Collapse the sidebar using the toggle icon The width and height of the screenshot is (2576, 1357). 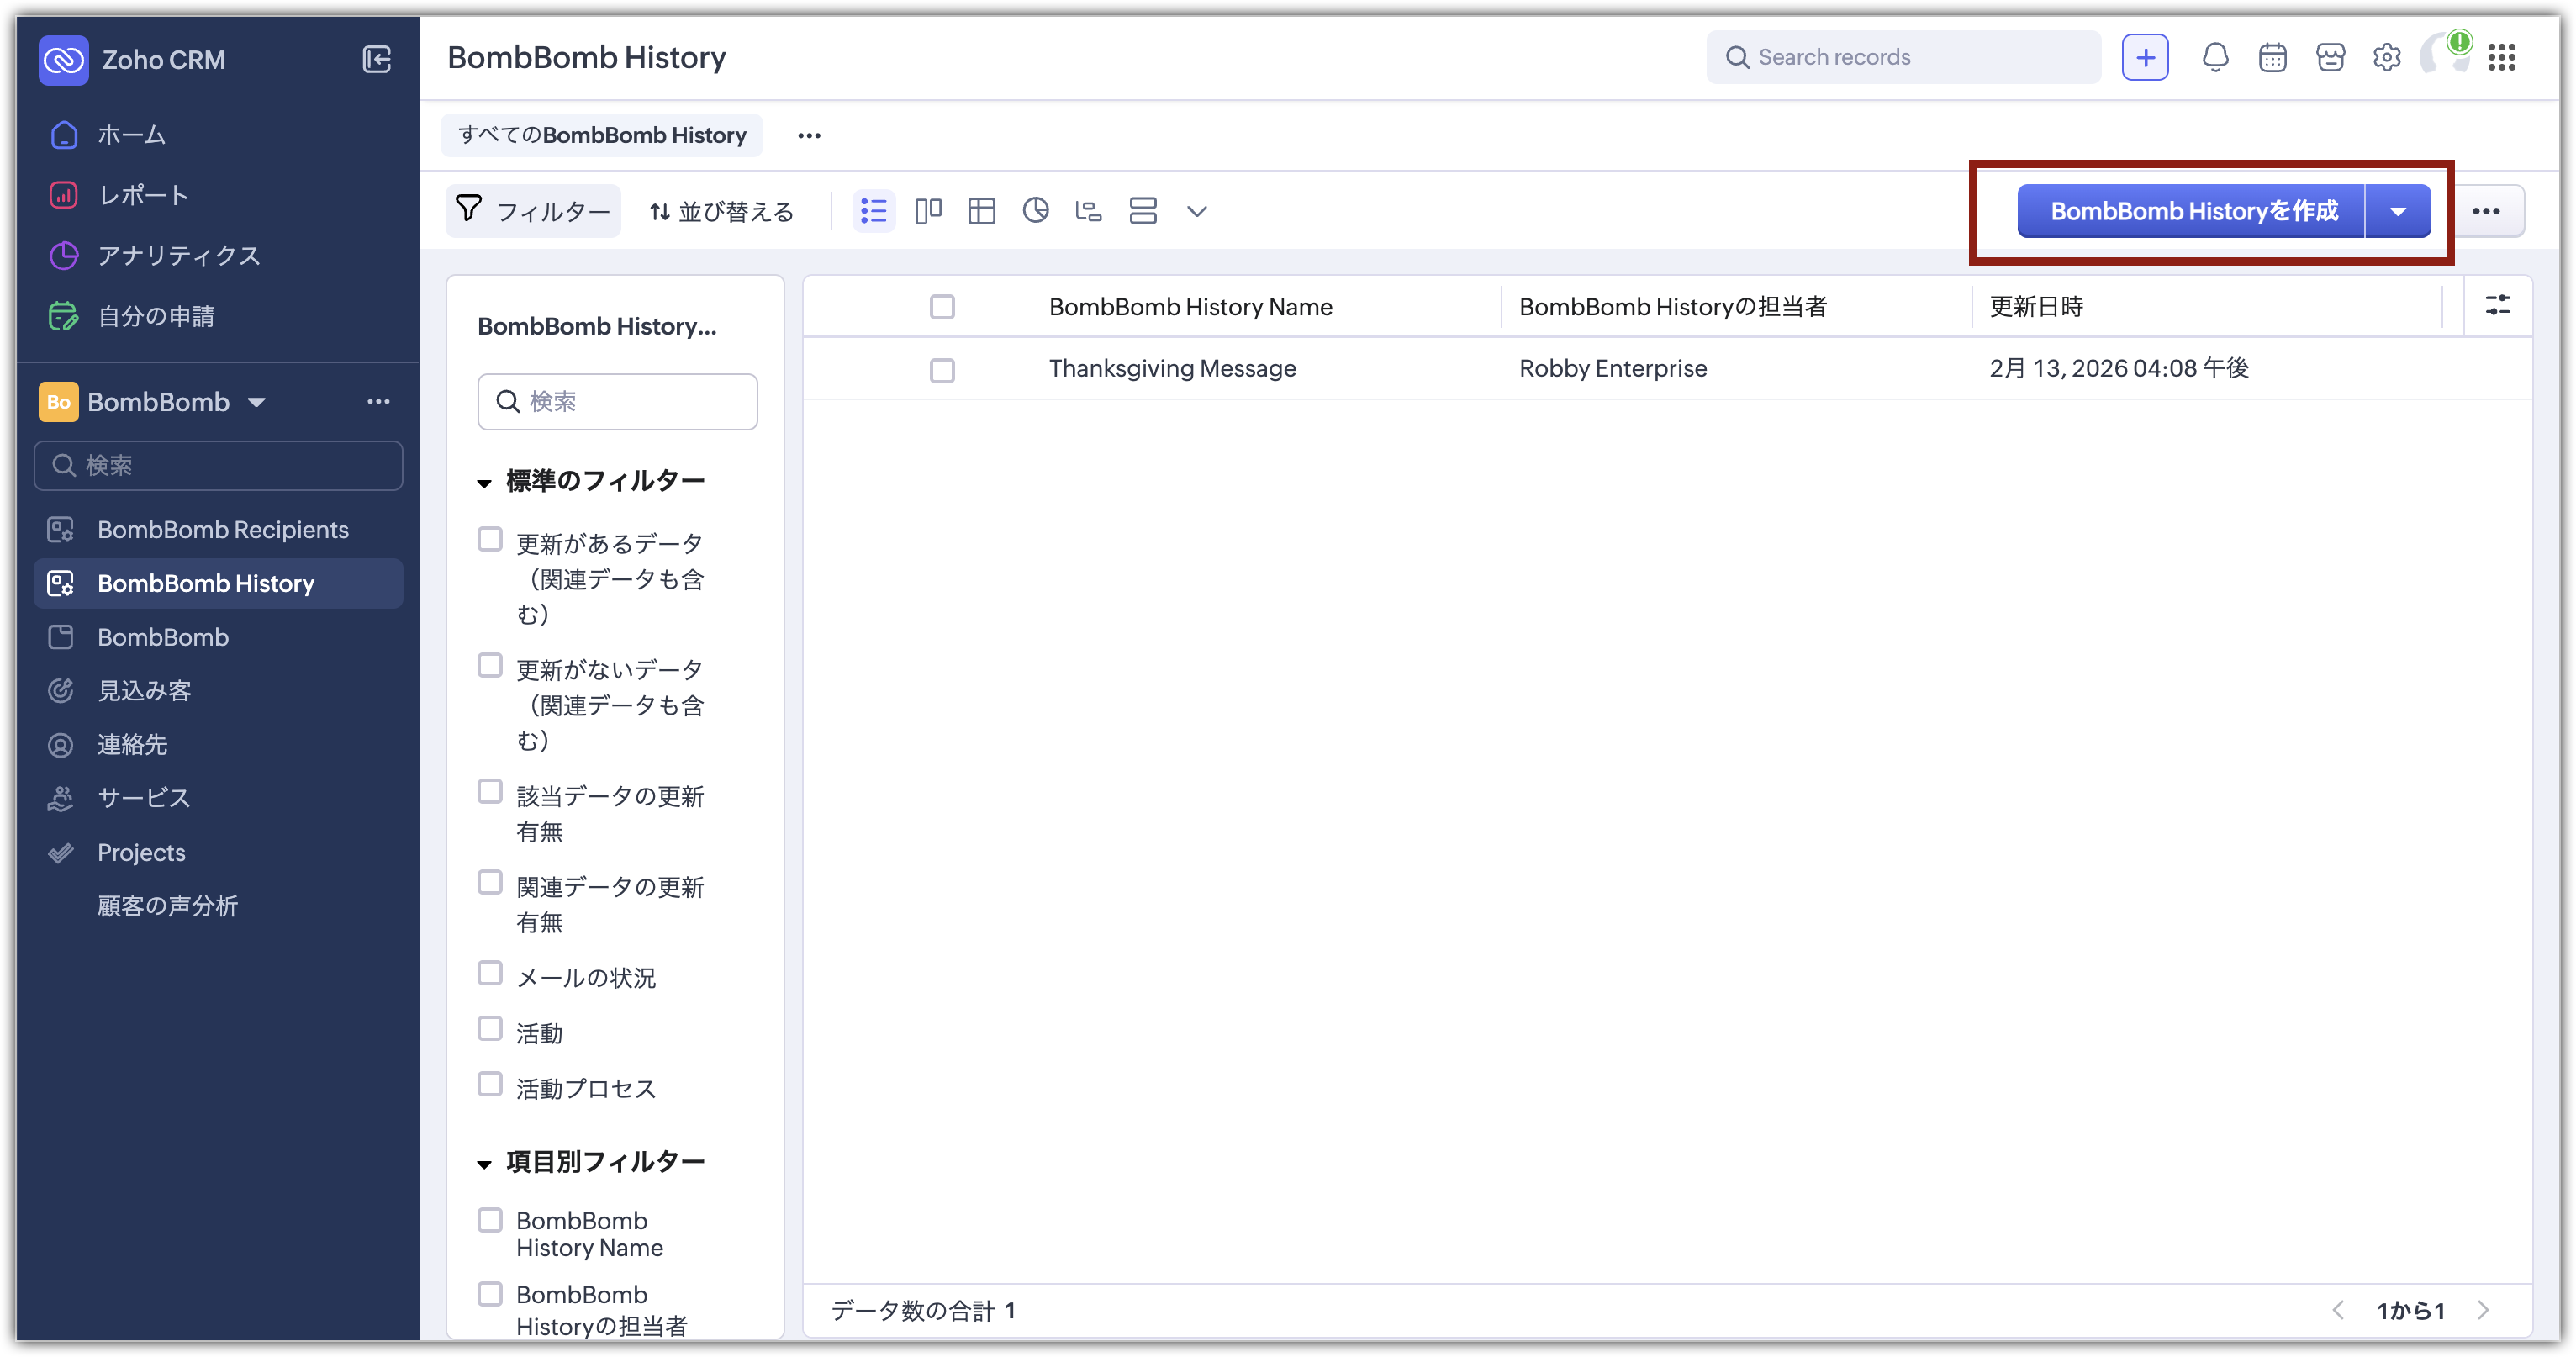(x=376, y=60)
